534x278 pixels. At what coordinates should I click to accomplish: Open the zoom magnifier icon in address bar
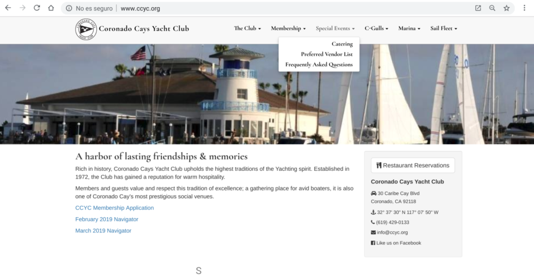point(492,8)
